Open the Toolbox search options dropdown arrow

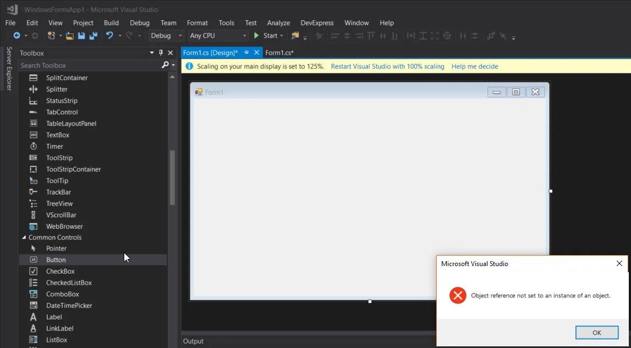coord(173,65)
